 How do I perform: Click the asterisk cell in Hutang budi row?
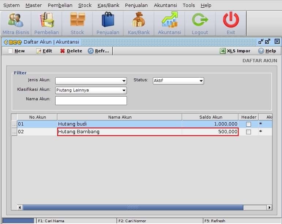click(x=265, y=124)
